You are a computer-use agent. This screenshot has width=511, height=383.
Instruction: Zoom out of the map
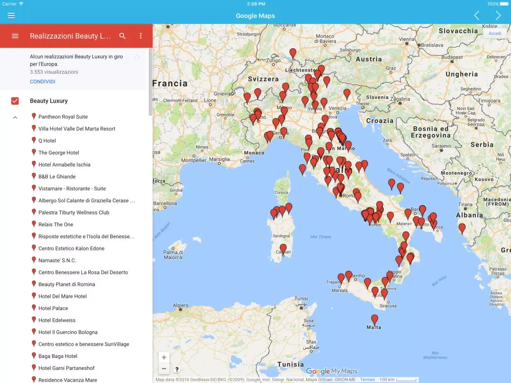(164, 368)
